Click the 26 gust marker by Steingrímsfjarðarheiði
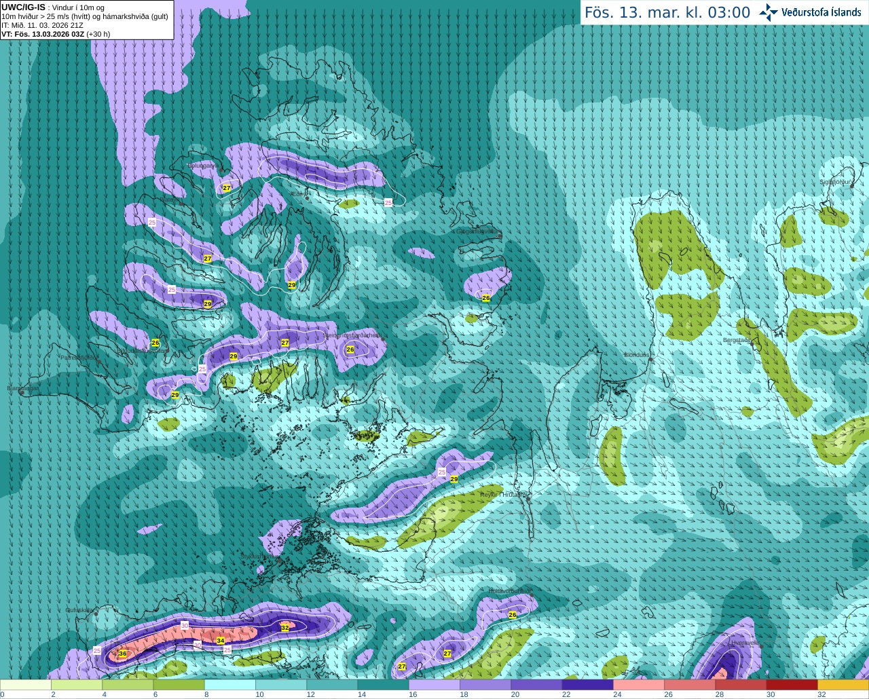The height and width of the screenshot is (699, 869). pyautogui.click(x=350, y=349)
